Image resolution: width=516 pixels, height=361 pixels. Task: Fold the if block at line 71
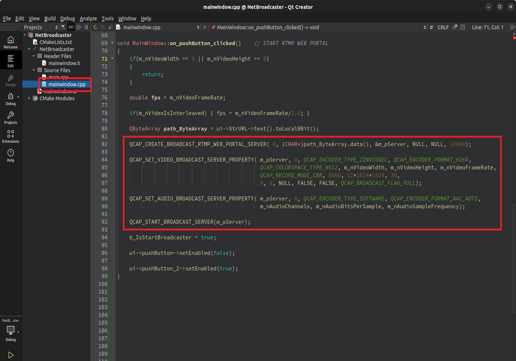click(112, 58)
